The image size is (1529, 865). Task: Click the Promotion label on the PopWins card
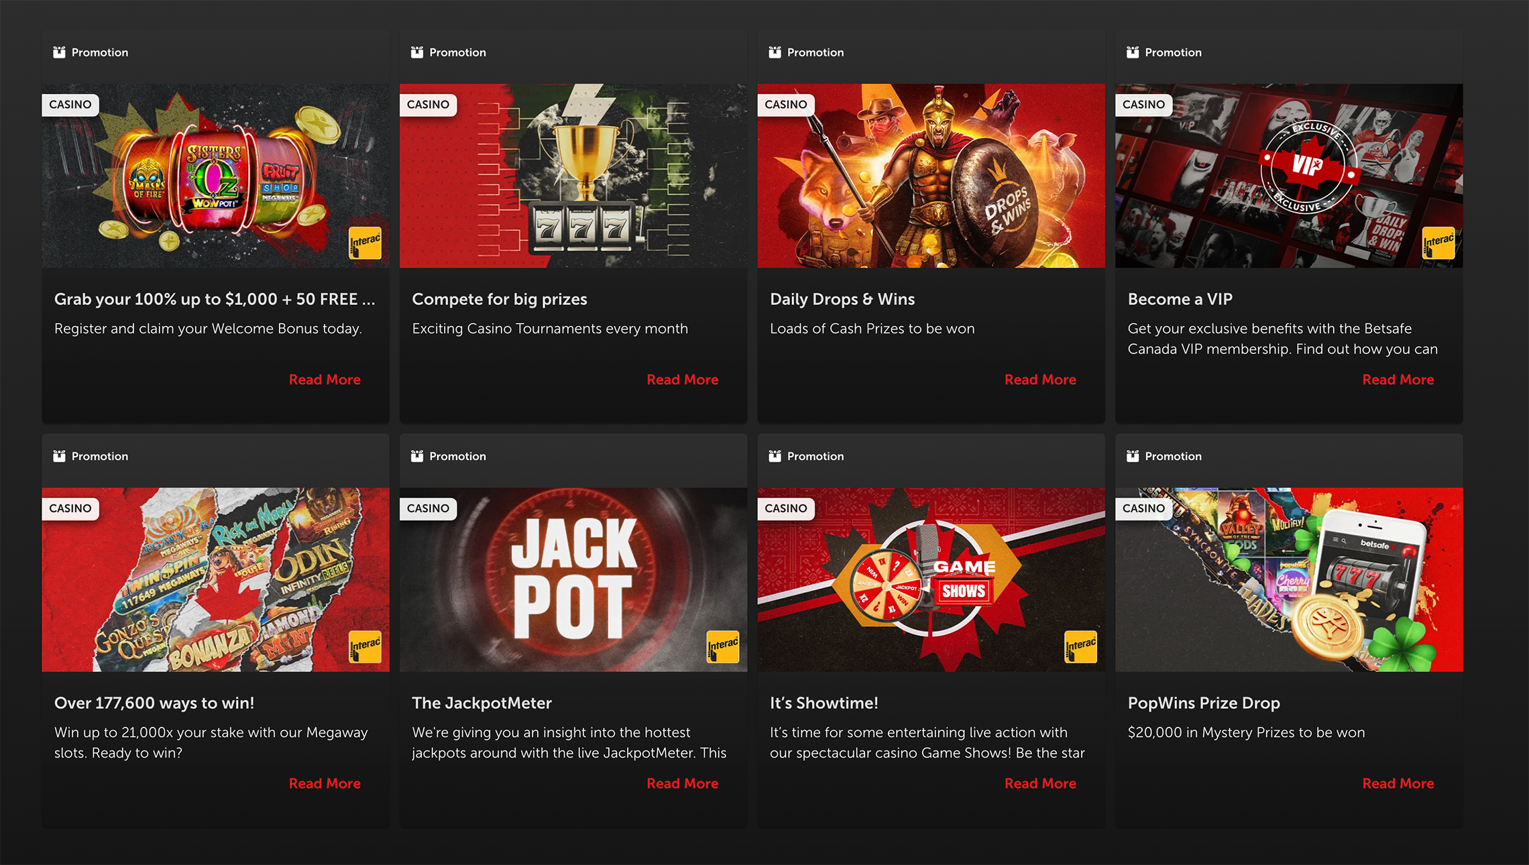[x=1173, y=456]
